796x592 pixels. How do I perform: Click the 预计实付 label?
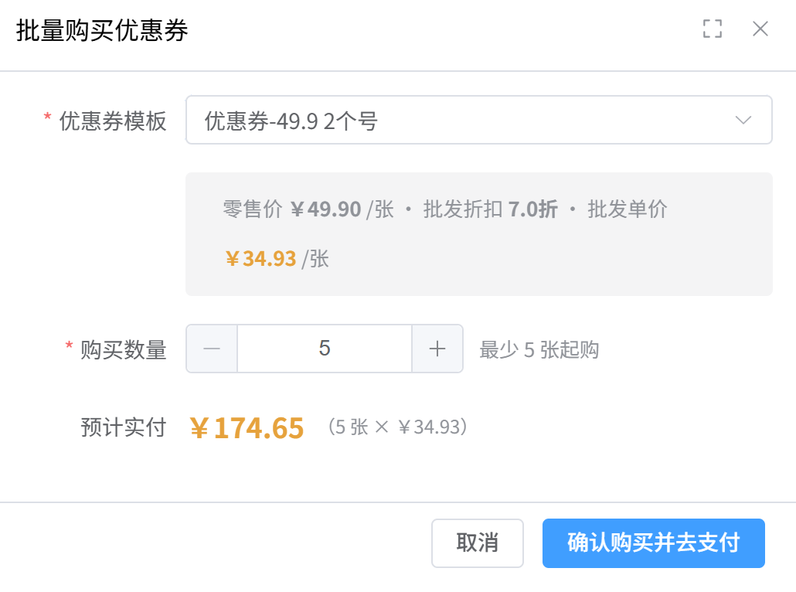(124, 427)
